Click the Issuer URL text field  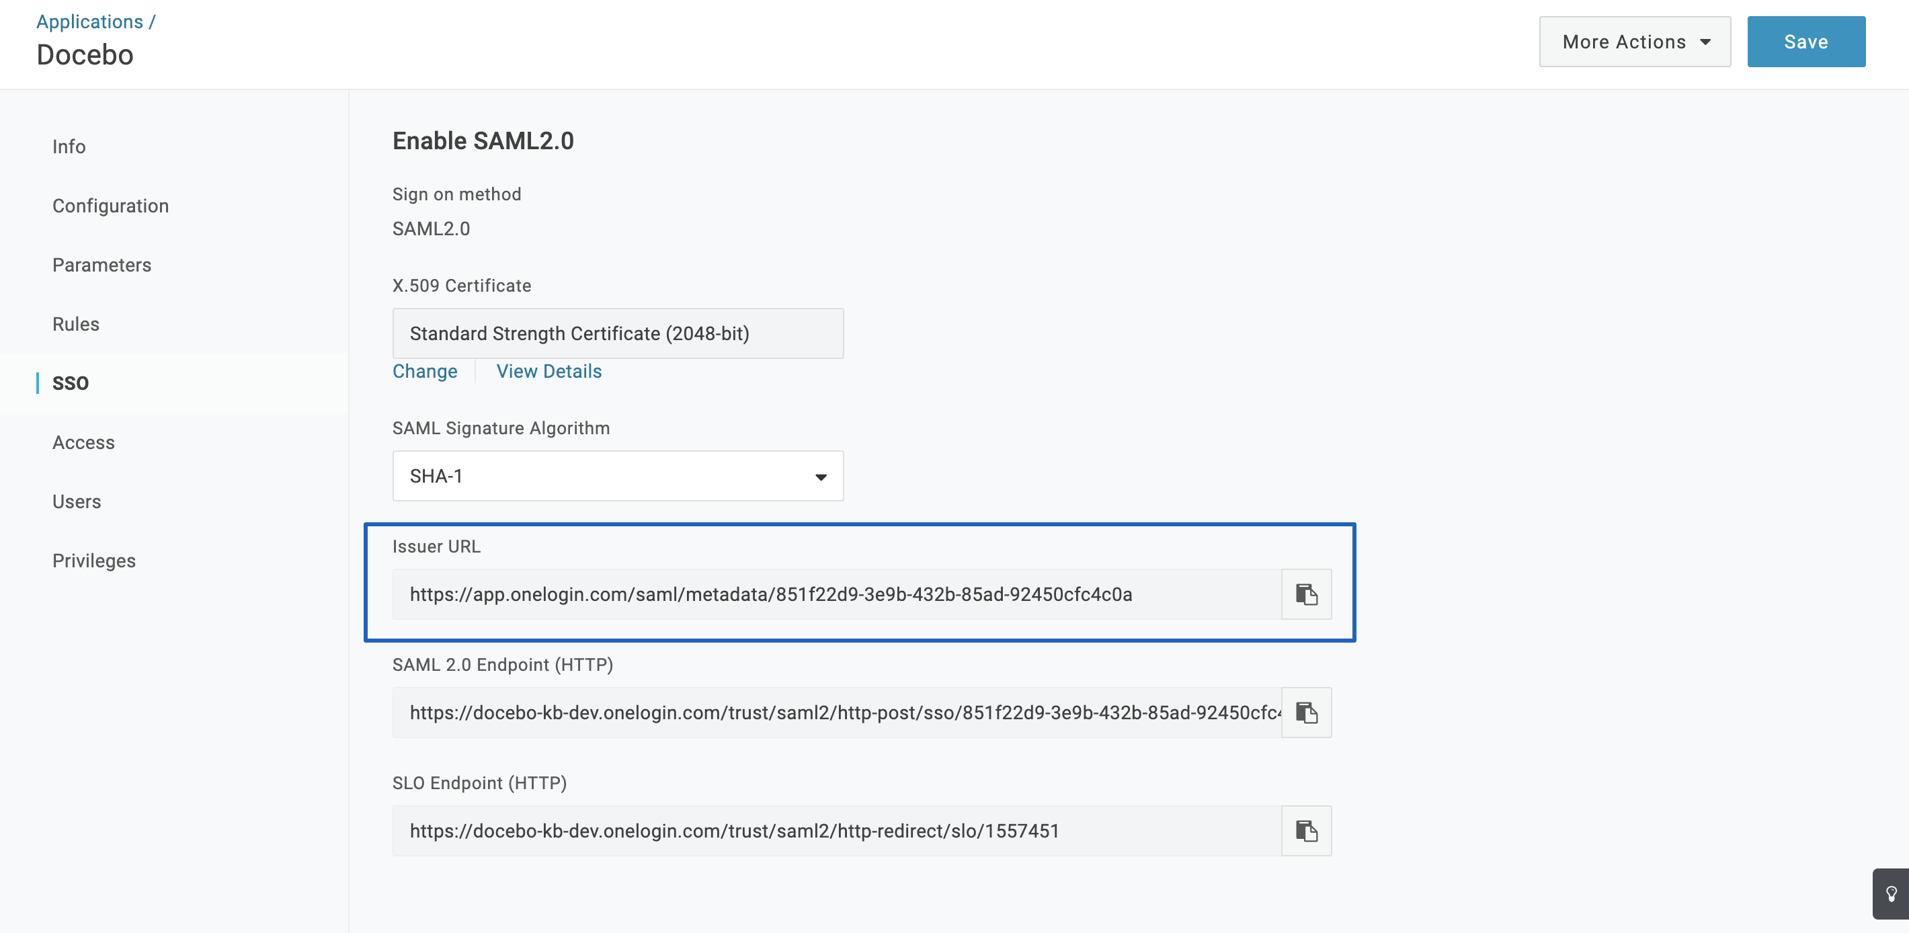[837, 594]
